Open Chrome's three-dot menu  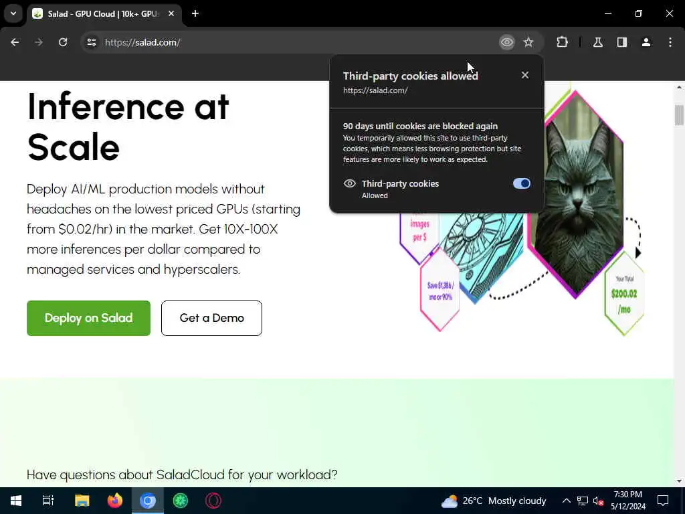tap(670, 42)
